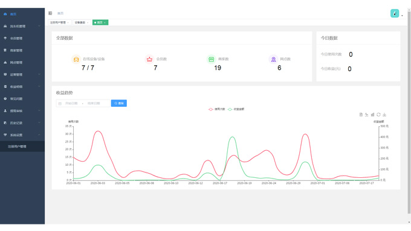
Task: Open the home breadcrumb link
Action: click(60, 13)
